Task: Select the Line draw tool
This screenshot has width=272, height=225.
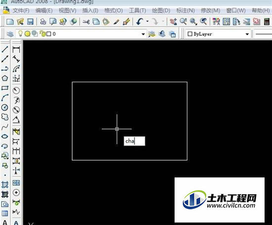Action: click(x=5, y=50)
